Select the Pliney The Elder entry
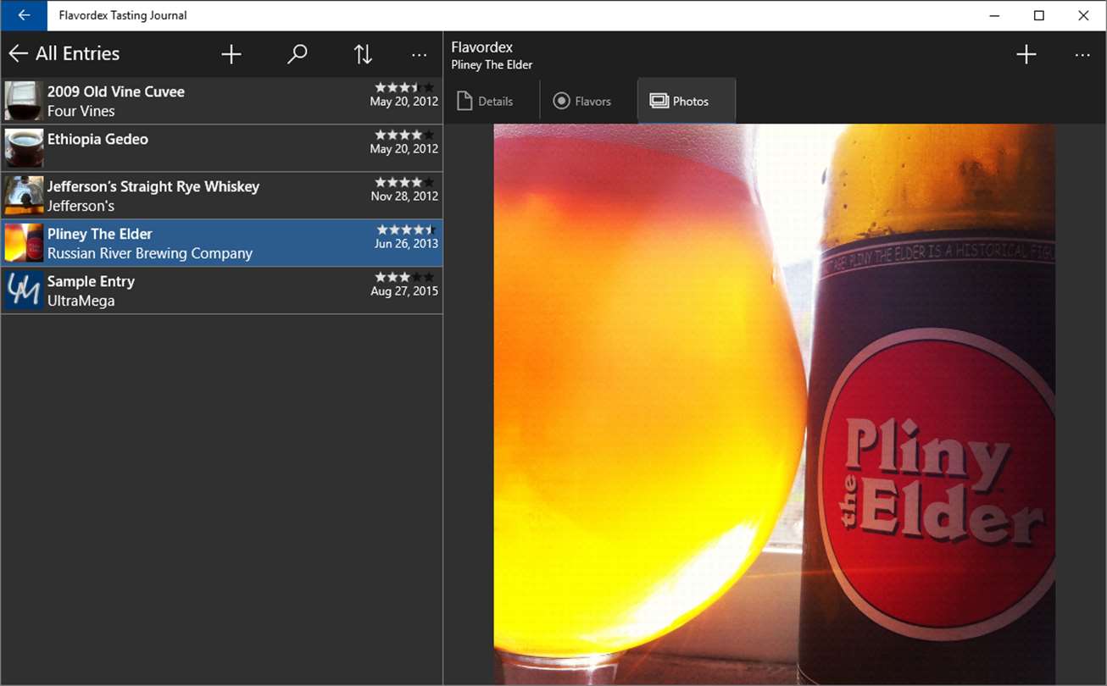This screenshot has width=1107, height=686. [x=221, y=243]
